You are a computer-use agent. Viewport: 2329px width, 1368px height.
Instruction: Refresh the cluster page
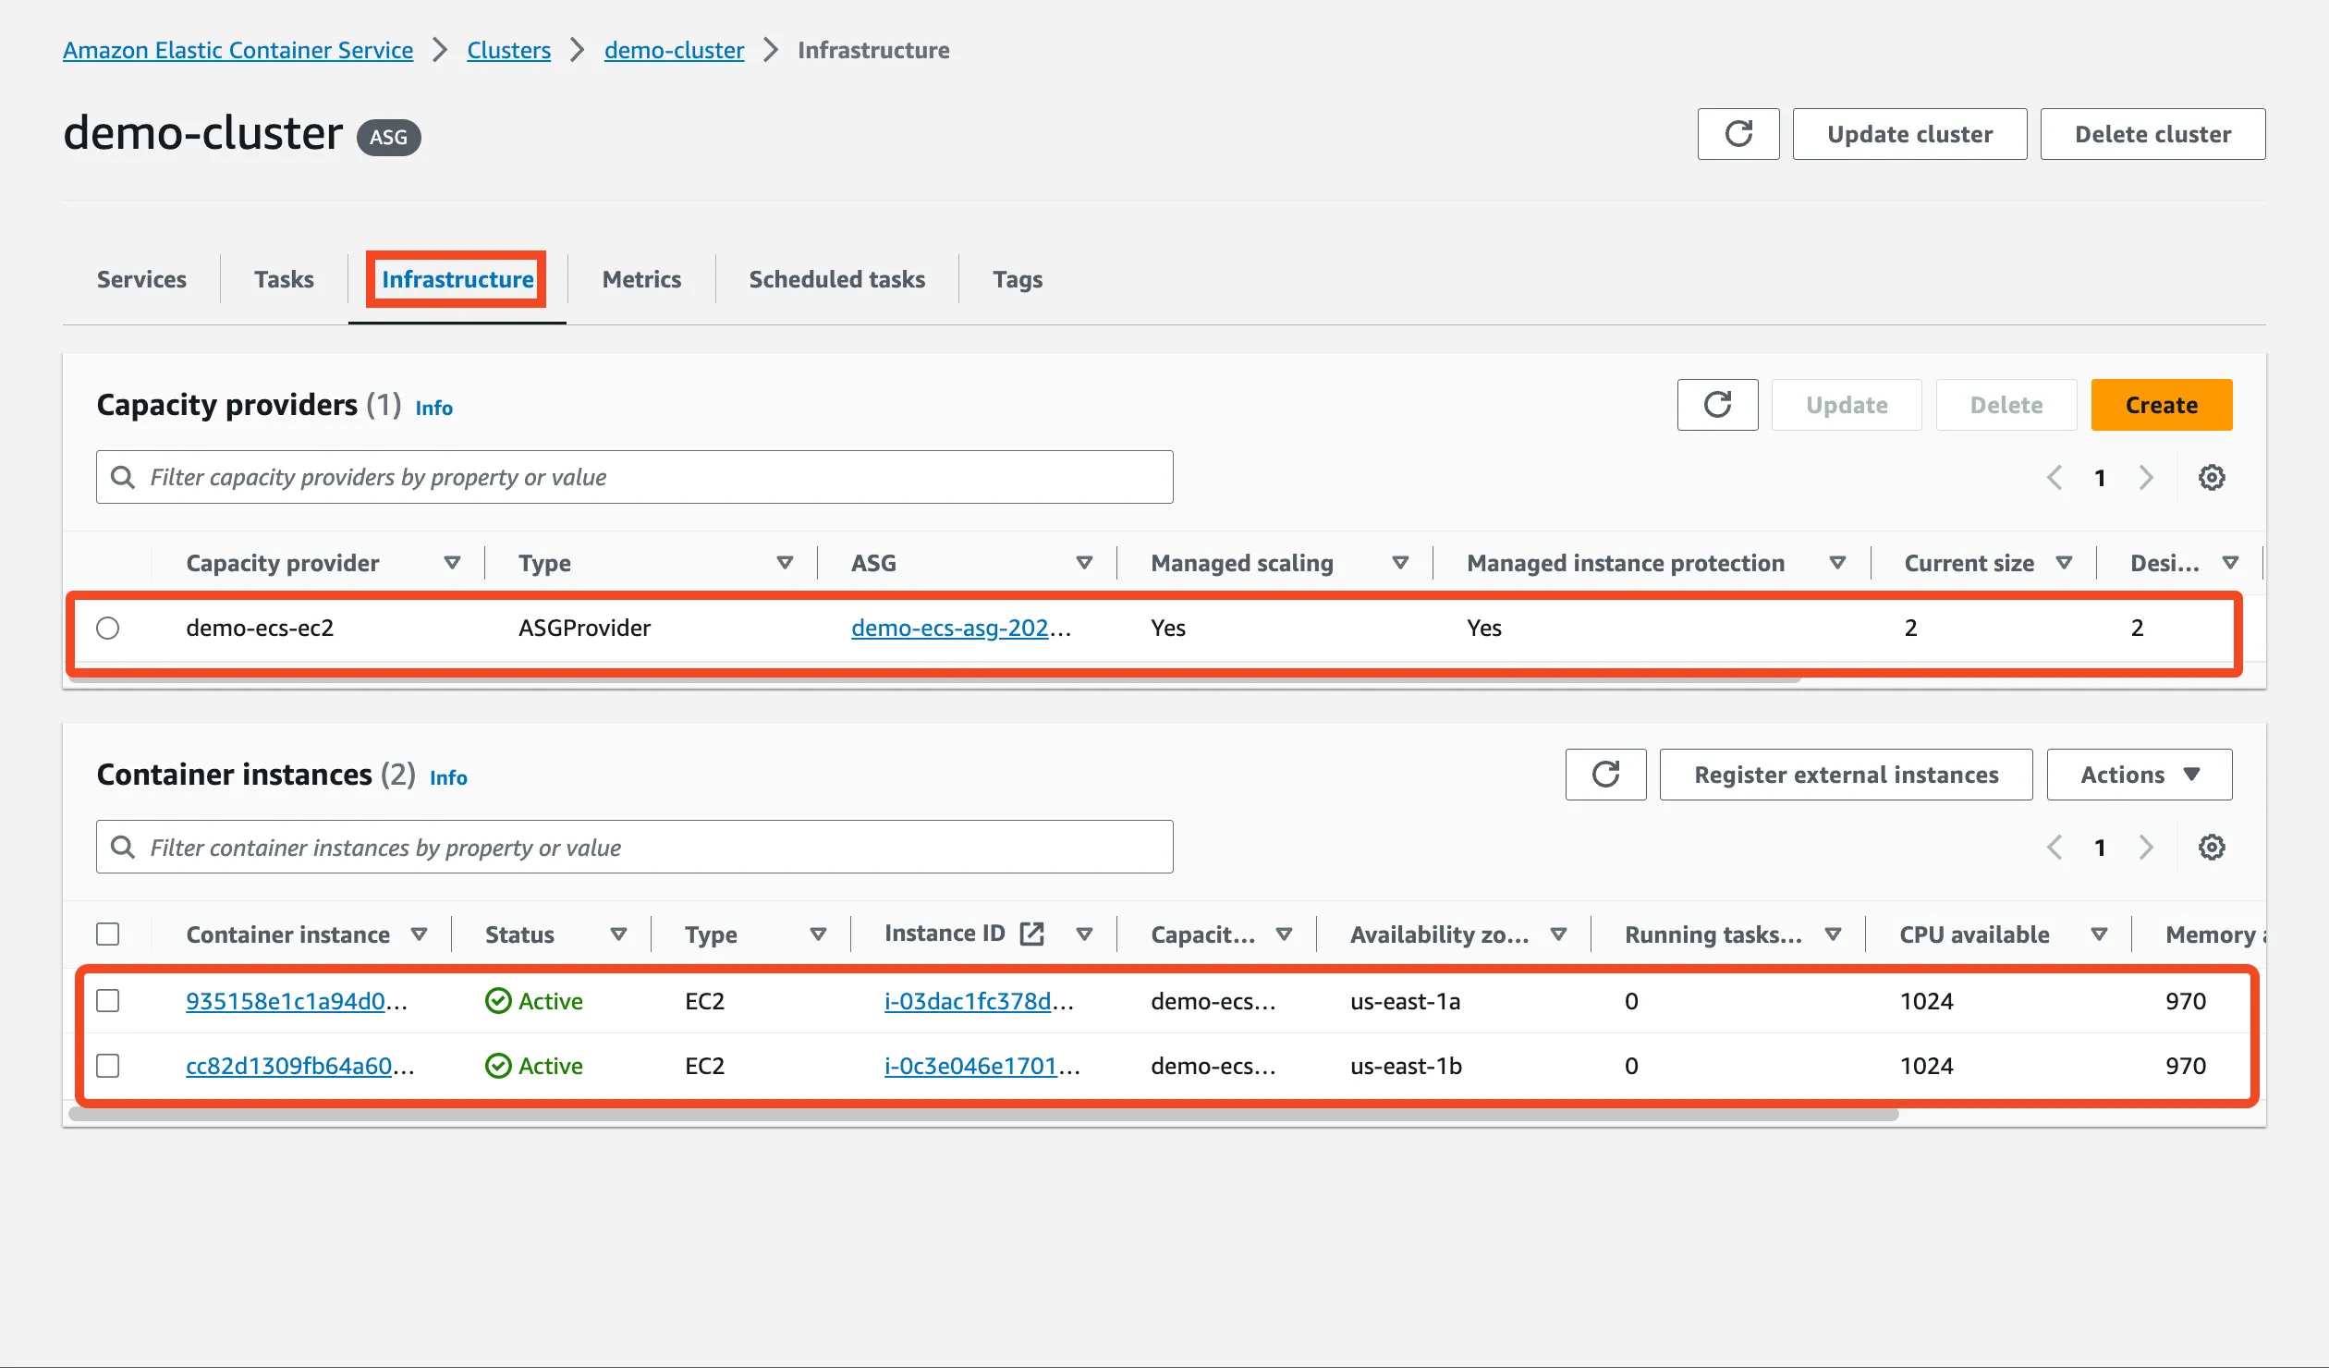coord(1738,134)
